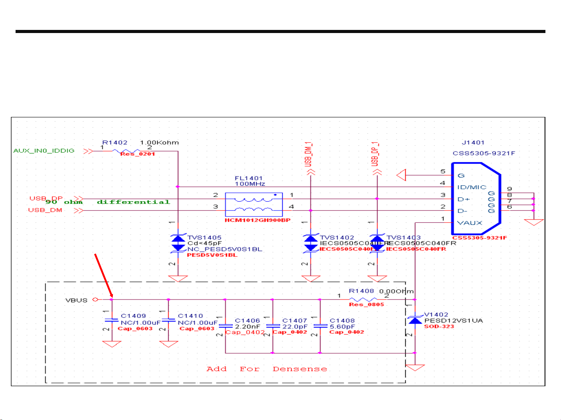Select the TVS1405 diode symbol
Screen dimensions: 561x420
click(x=178, y=244)
